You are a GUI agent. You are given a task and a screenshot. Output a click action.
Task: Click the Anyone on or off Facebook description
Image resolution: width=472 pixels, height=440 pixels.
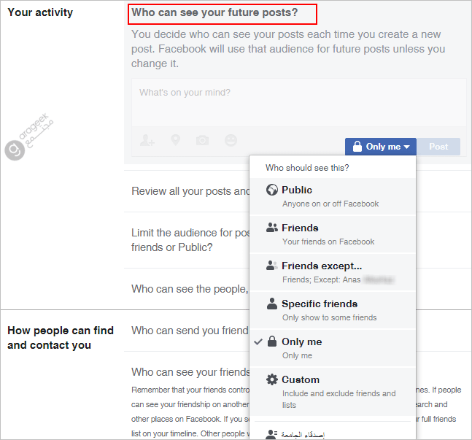tap(330, 204)
